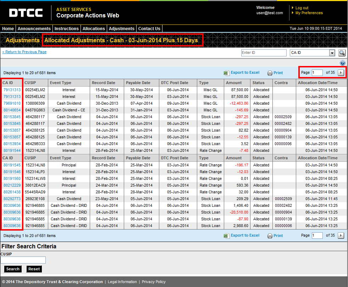348x287 pixels.
Task: Open Legal Information link in footer
Action: tap(122, 282)
